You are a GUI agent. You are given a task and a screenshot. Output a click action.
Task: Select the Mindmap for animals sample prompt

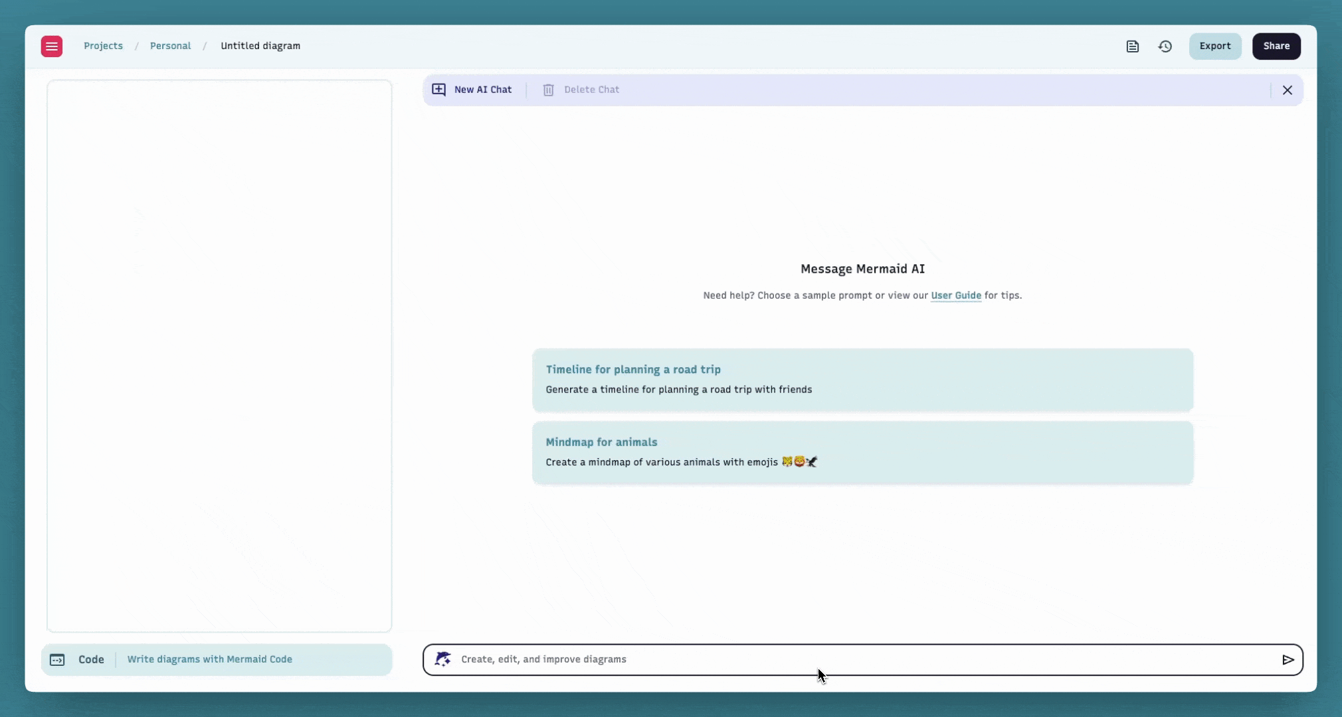(862, 453)
